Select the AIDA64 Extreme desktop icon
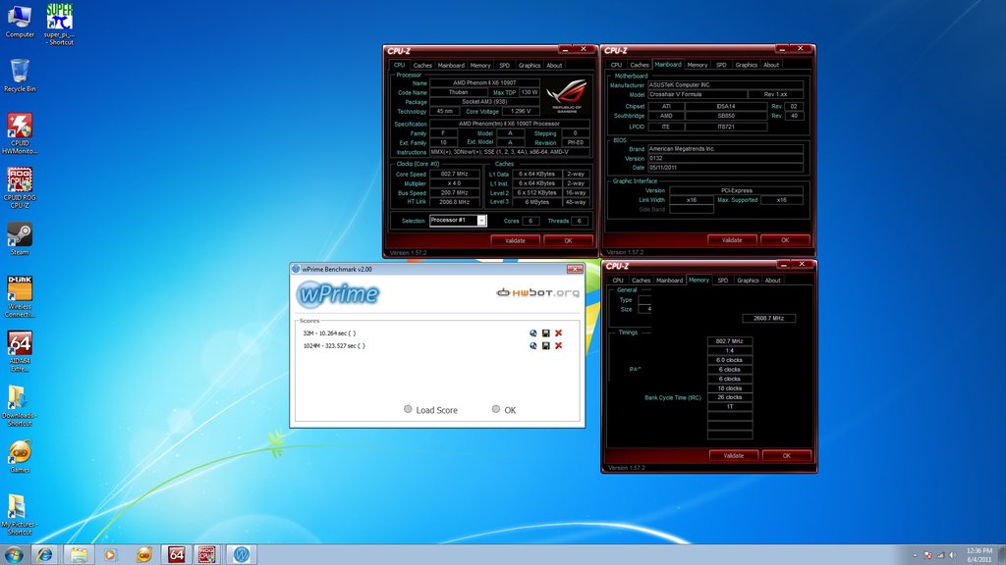Image resolution: width=1006 pixels, height=565 pixels. [x=20, y=351]
